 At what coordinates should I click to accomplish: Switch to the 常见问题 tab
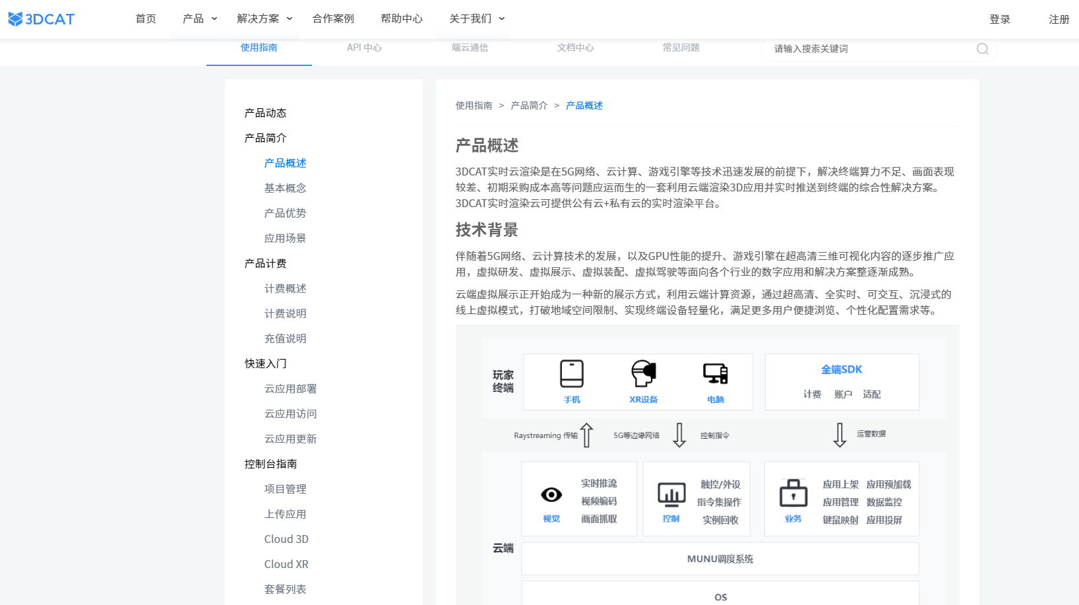[681, 48]
